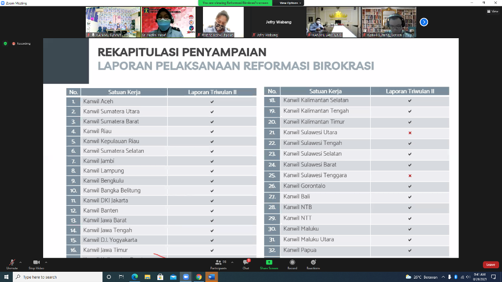Click the Stop Video camera icon
This screenshot has height=282, width=502.
click(36, 263)
